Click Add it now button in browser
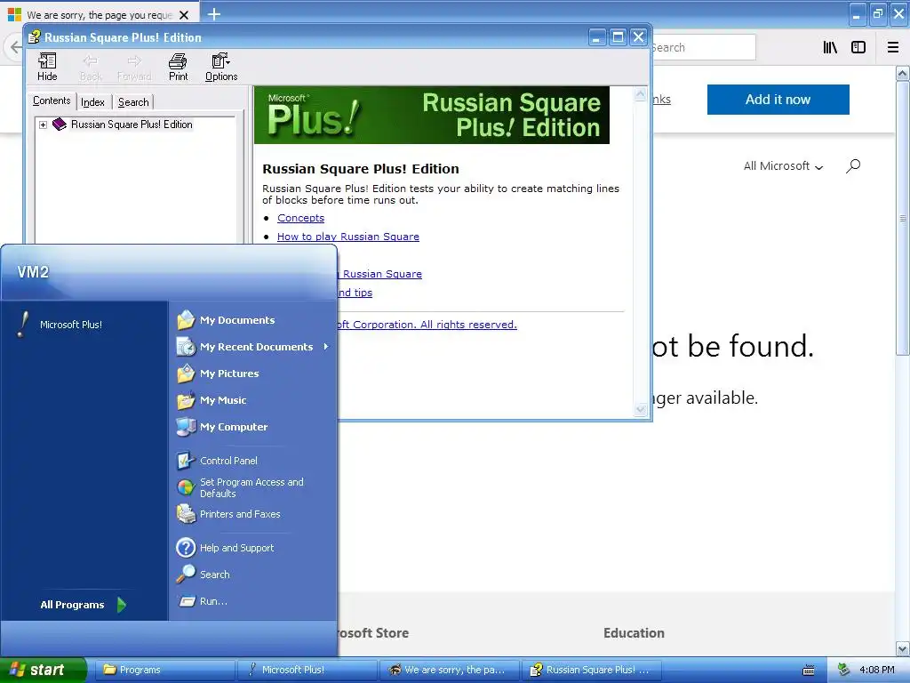The width and height of the screenshot is (910, 683). [x=778, y=100]
